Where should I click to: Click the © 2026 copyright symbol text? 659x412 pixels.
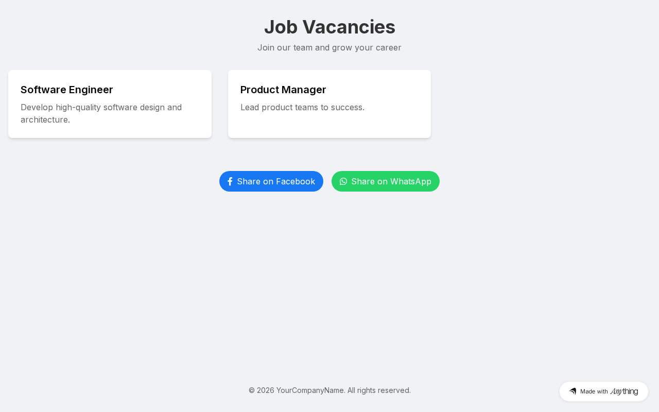261,390
